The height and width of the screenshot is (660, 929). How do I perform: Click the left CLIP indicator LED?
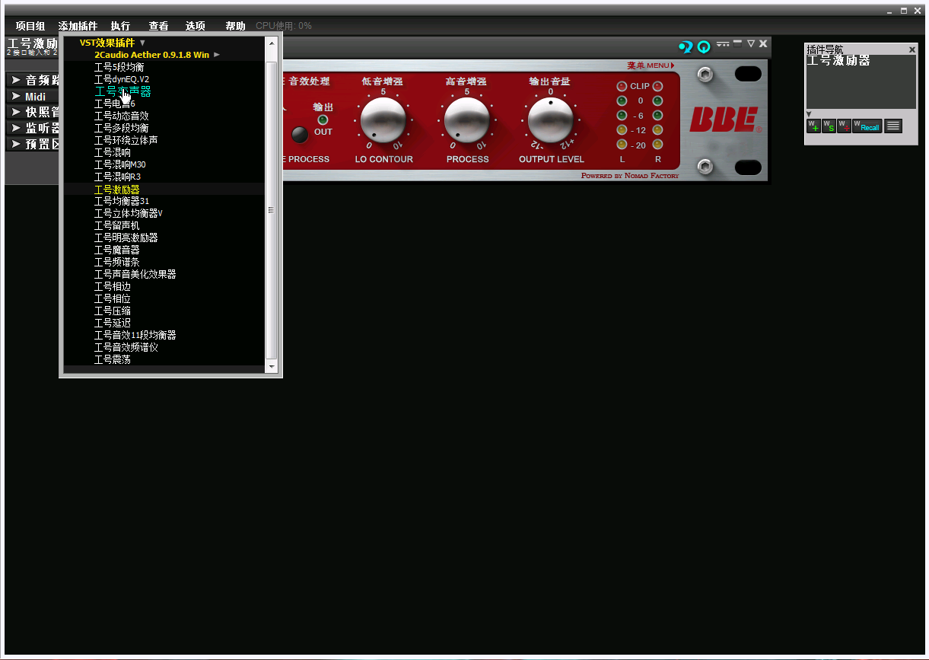(622, 86)
